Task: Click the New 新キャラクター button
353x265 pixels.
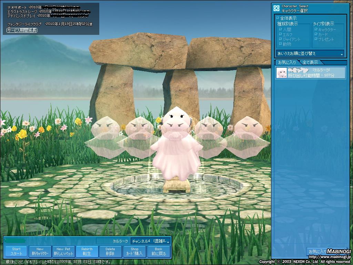Action: pyautogui.click(x=40, y=251)
